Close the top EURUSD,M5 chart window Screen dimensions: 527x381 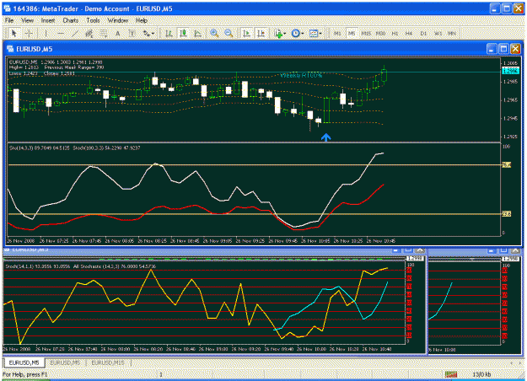515,49
